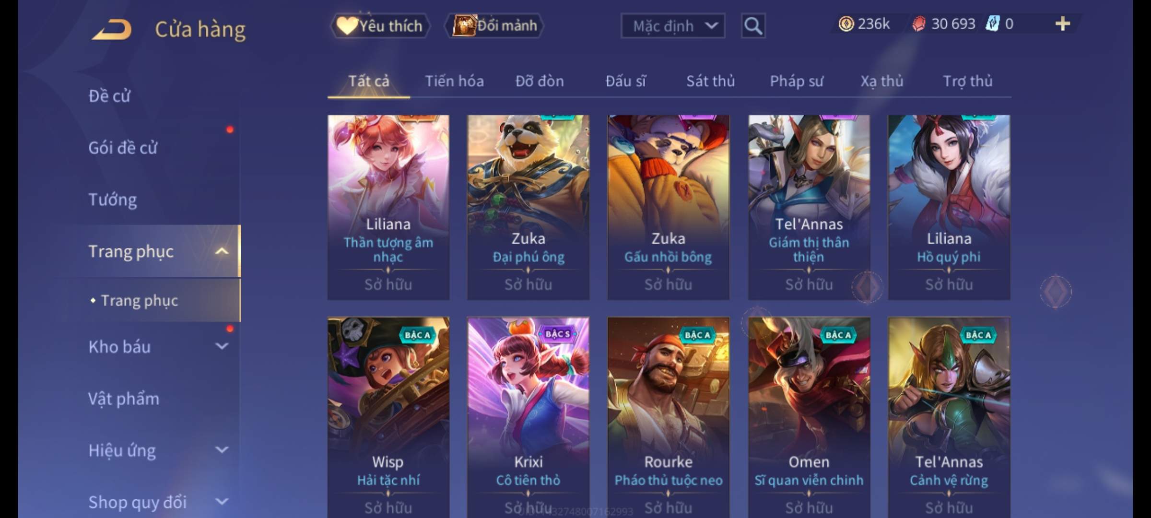The height and width of the screenshot is (518, 1151).
Task: Tap the blue voucher currency icon
Action: (992, 24)
